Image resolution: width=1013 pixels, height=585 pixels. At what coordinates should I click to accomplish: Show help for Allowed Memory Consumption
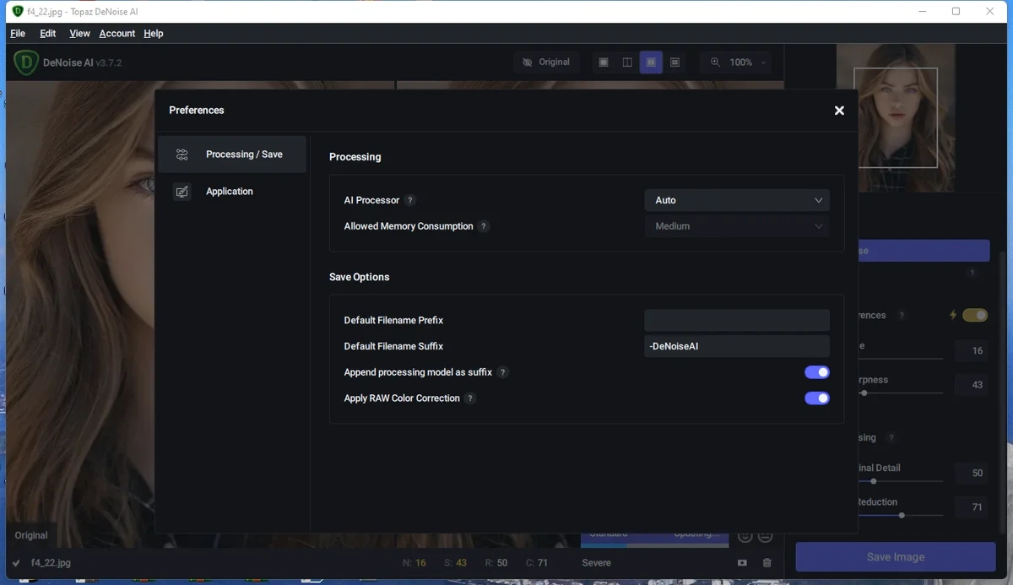(x=484, y=226)
